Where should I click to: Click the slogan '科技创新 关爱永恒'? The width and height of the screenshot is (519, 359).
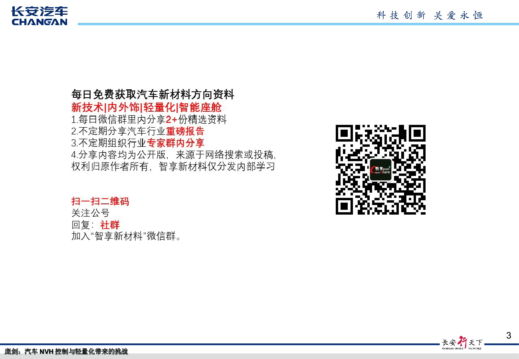(x=430, y=16)
